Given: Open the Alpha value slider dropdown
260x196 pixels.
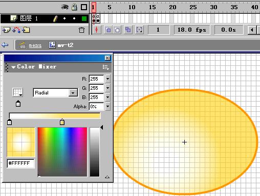Looking at the screenshot, I should coord(107,107).
